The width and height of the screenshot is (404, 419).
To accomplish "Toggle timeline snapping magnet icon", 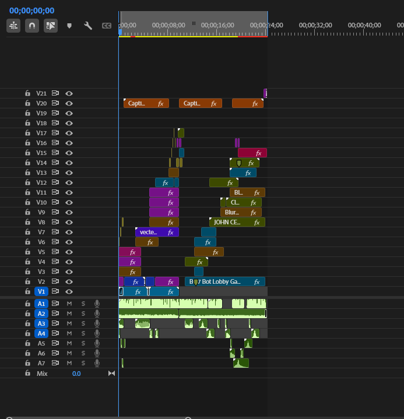I will point(32,26).
